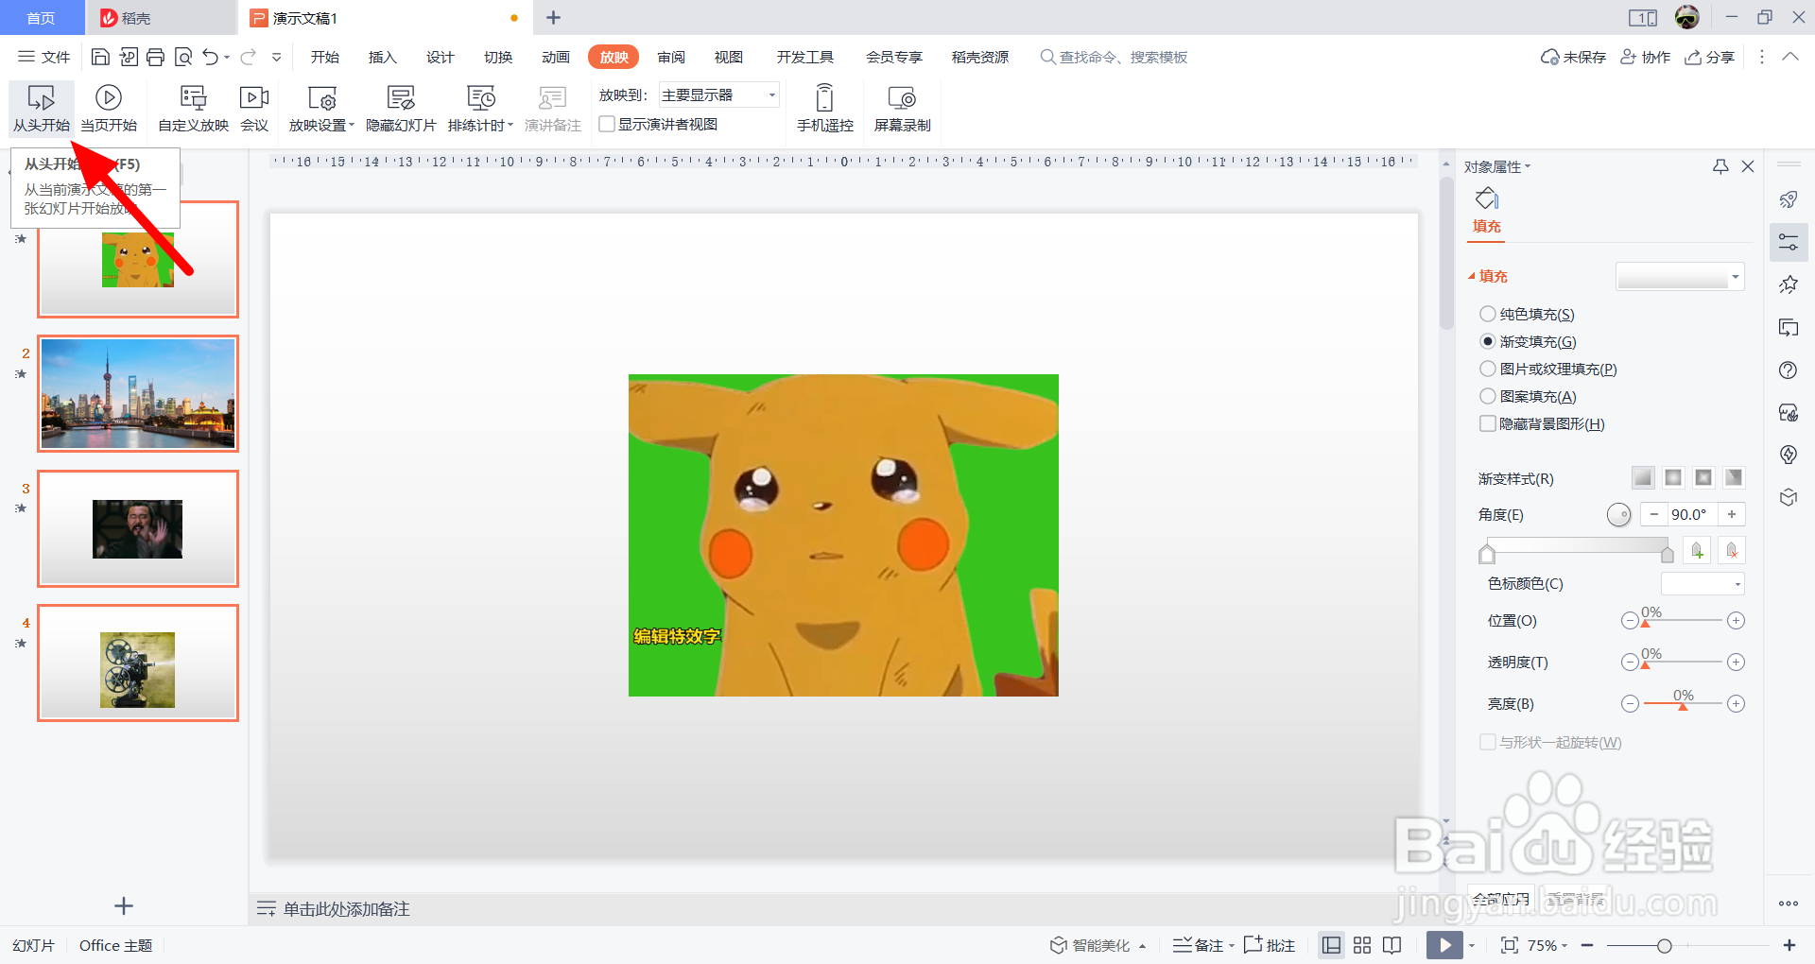Open gradient stop color dropdown
This screenshot has height=964, width=1815.
click(1703, 584)
